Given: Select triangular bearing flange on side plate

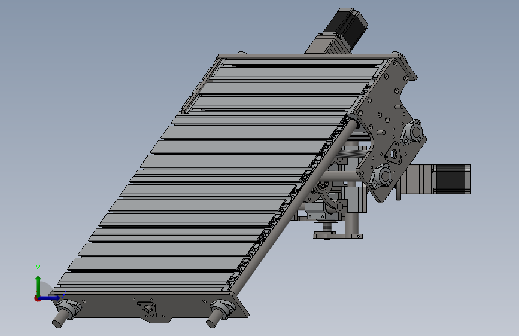Looking at the screenshot, I should tap(393, 154).
